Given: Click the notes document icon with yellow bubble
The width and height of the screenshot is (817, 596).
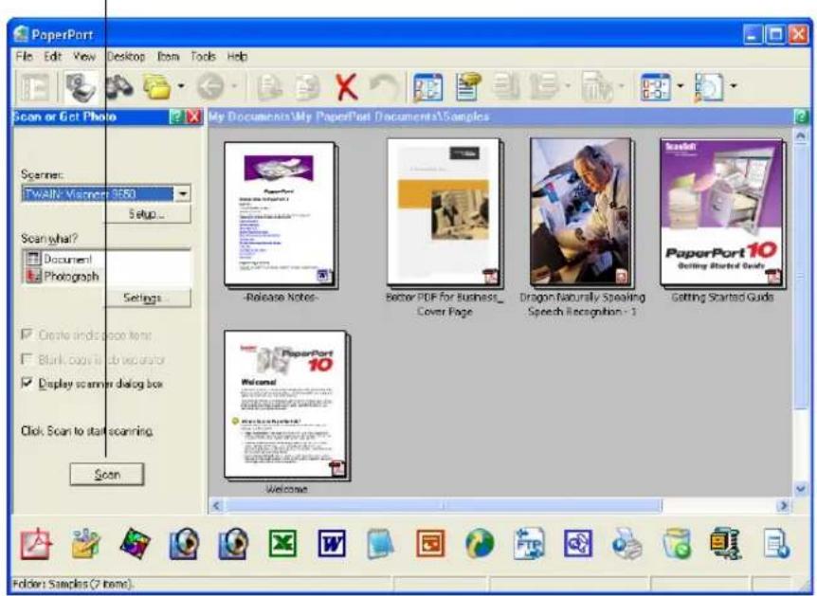Looking at the screenshot, I should 468,86.
